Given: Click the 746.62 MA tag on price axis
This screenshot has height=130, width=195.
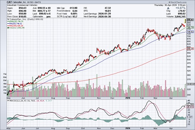Looking at the screenshot, I should coord(190,32).
